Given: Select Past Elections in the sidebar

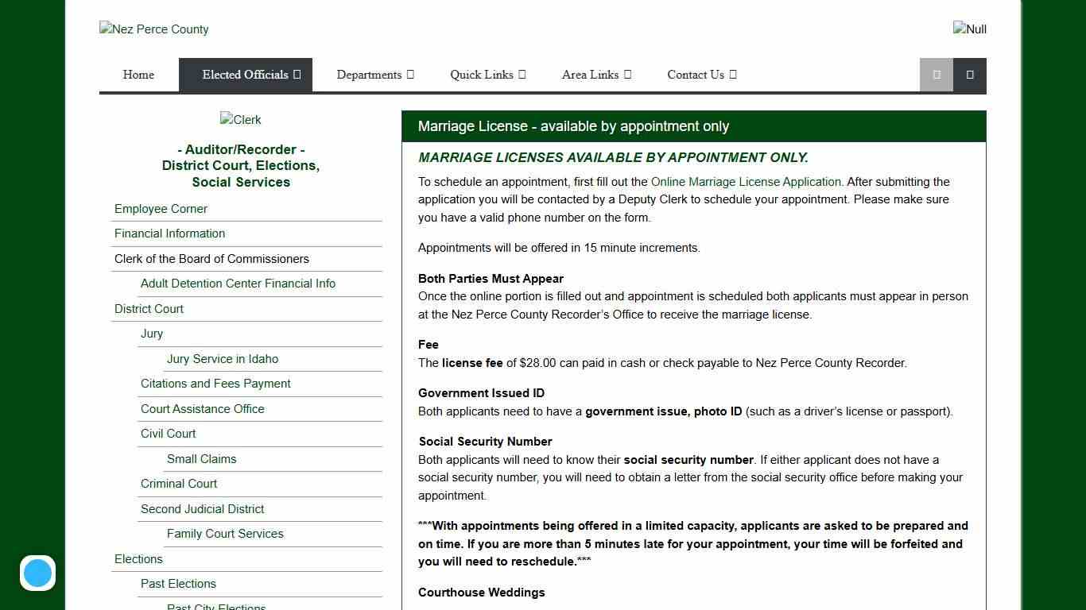Looking at the screenshot, I should coord(178,583).
